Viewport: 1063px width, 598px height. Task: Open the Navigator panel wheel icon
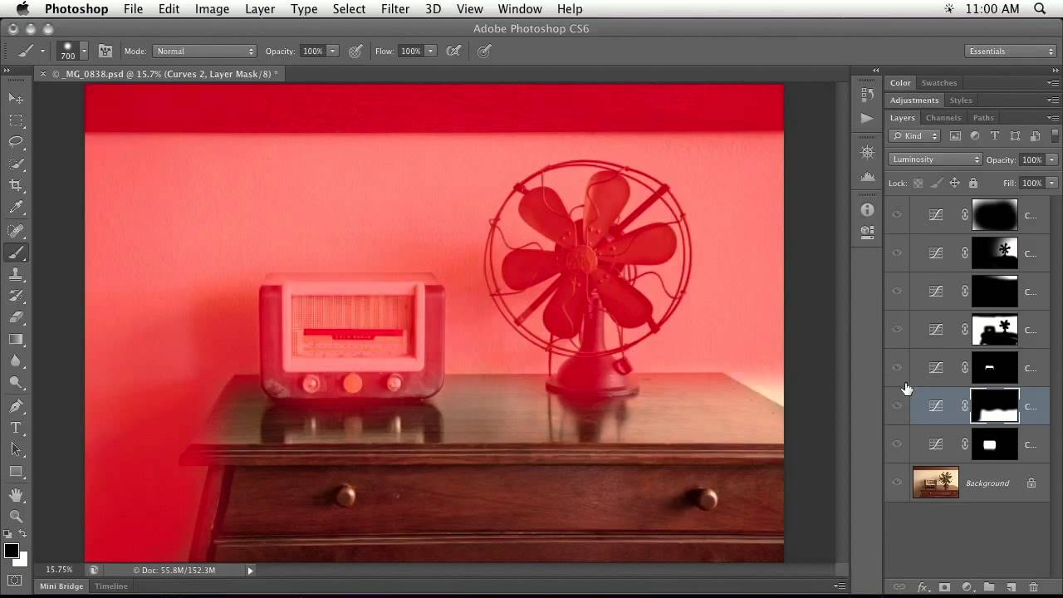click(x=867, y=153)
